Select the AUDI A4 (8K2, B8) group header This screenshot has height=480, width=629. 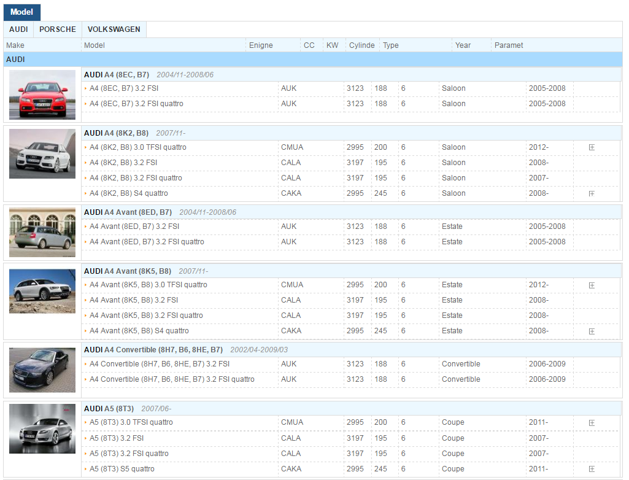tap(351, 133)
